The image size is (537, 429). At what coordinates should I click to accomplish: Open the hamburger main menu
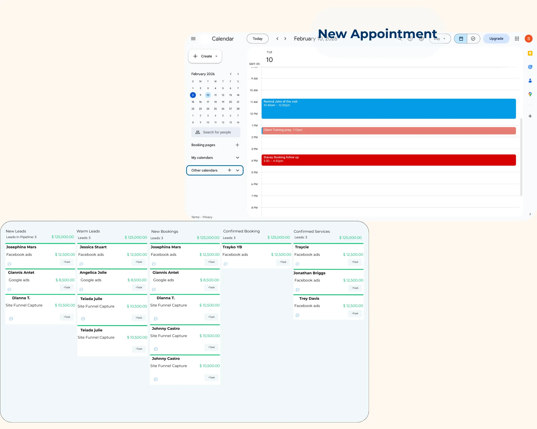(193, 39)
